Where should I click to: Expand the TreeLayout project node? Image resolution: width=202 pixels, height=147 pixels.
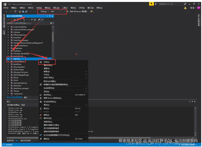8,94
